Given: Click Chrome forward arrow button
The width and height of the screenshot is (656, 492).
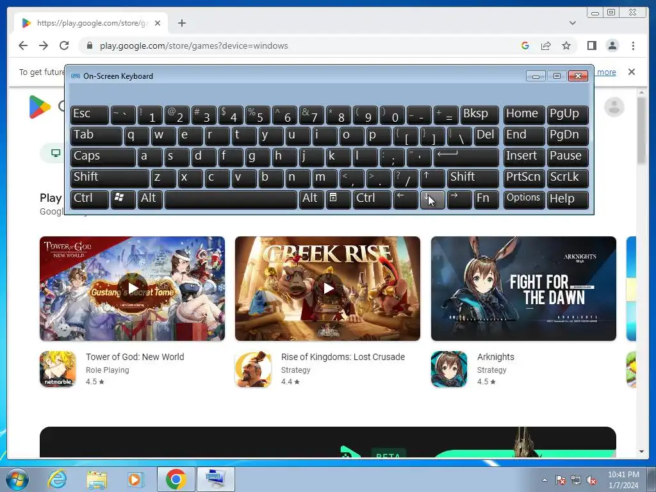Looking at the screenshot, I should pyautogui.click(x=44, y=45).
